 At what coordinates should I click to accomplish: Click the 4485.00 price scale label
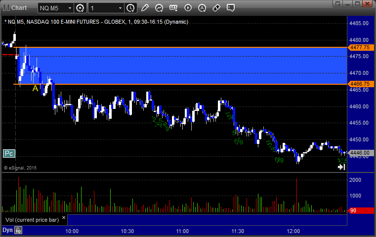pos(359,23)
